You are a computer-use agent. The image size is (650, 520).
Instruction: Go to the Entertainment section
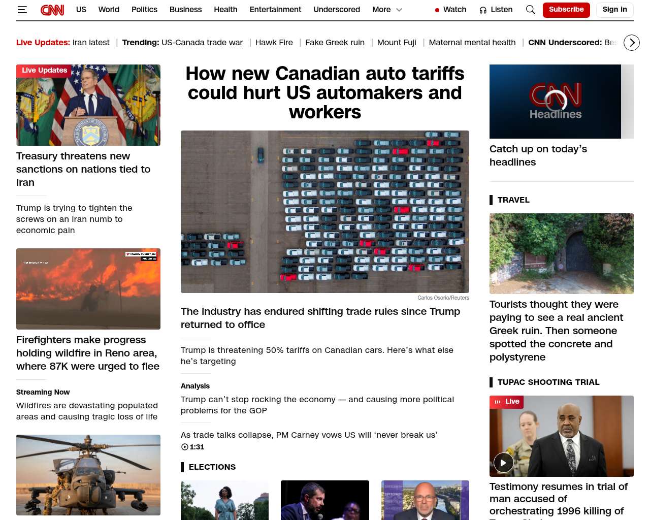tap(275, 10)
